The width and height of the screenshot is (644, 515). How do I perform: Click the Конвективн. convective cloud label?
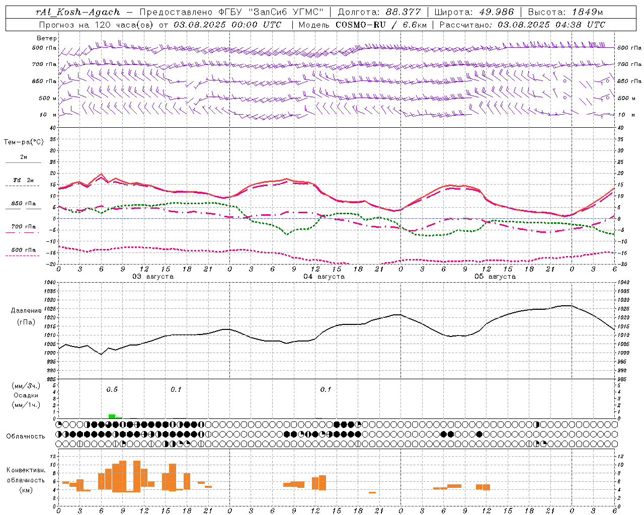coord(26,470)
